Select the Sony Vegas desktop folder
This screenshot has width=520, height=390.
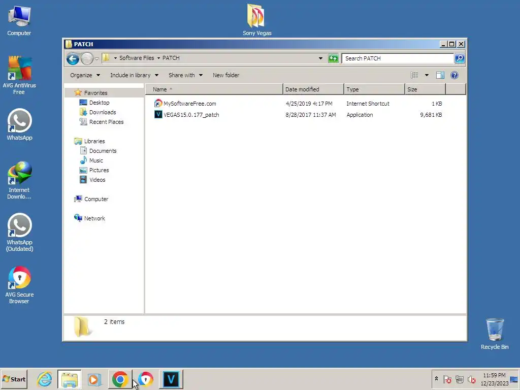(x=256, y=20)
